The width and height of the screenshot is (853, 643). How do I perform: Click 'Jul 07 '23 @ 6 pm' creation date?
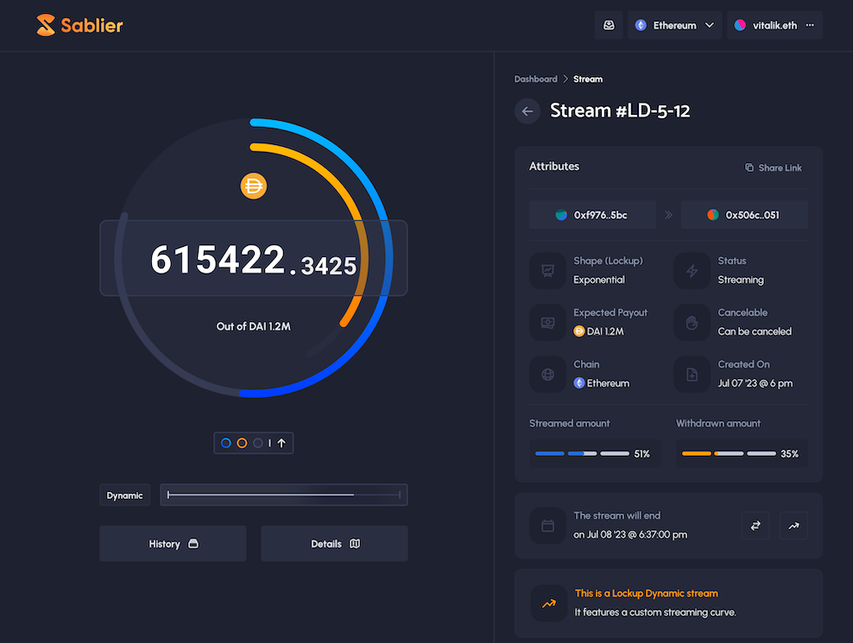[755, 383]
